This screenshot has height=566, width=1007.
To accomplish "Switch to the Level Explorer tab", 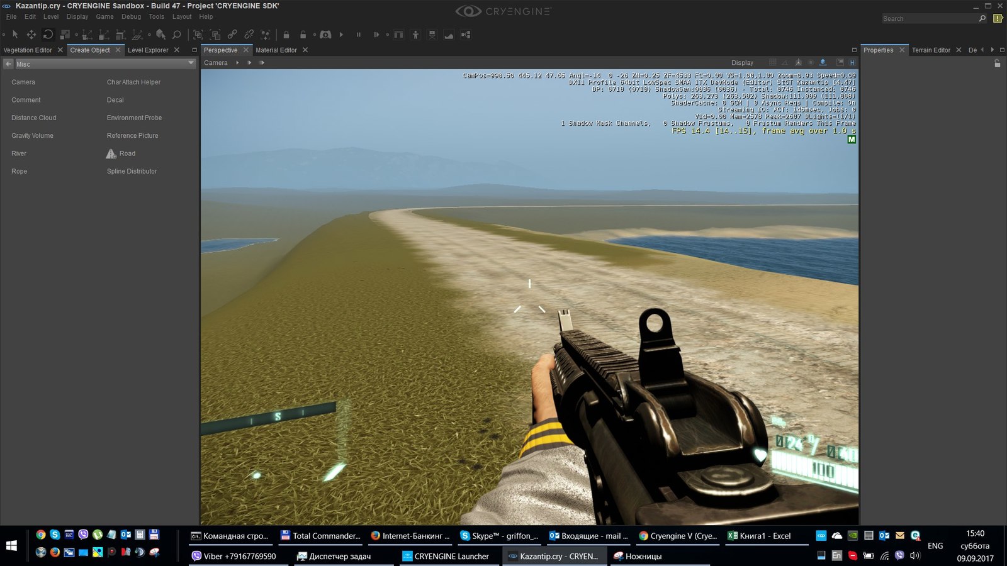I will tap(148, 50).
